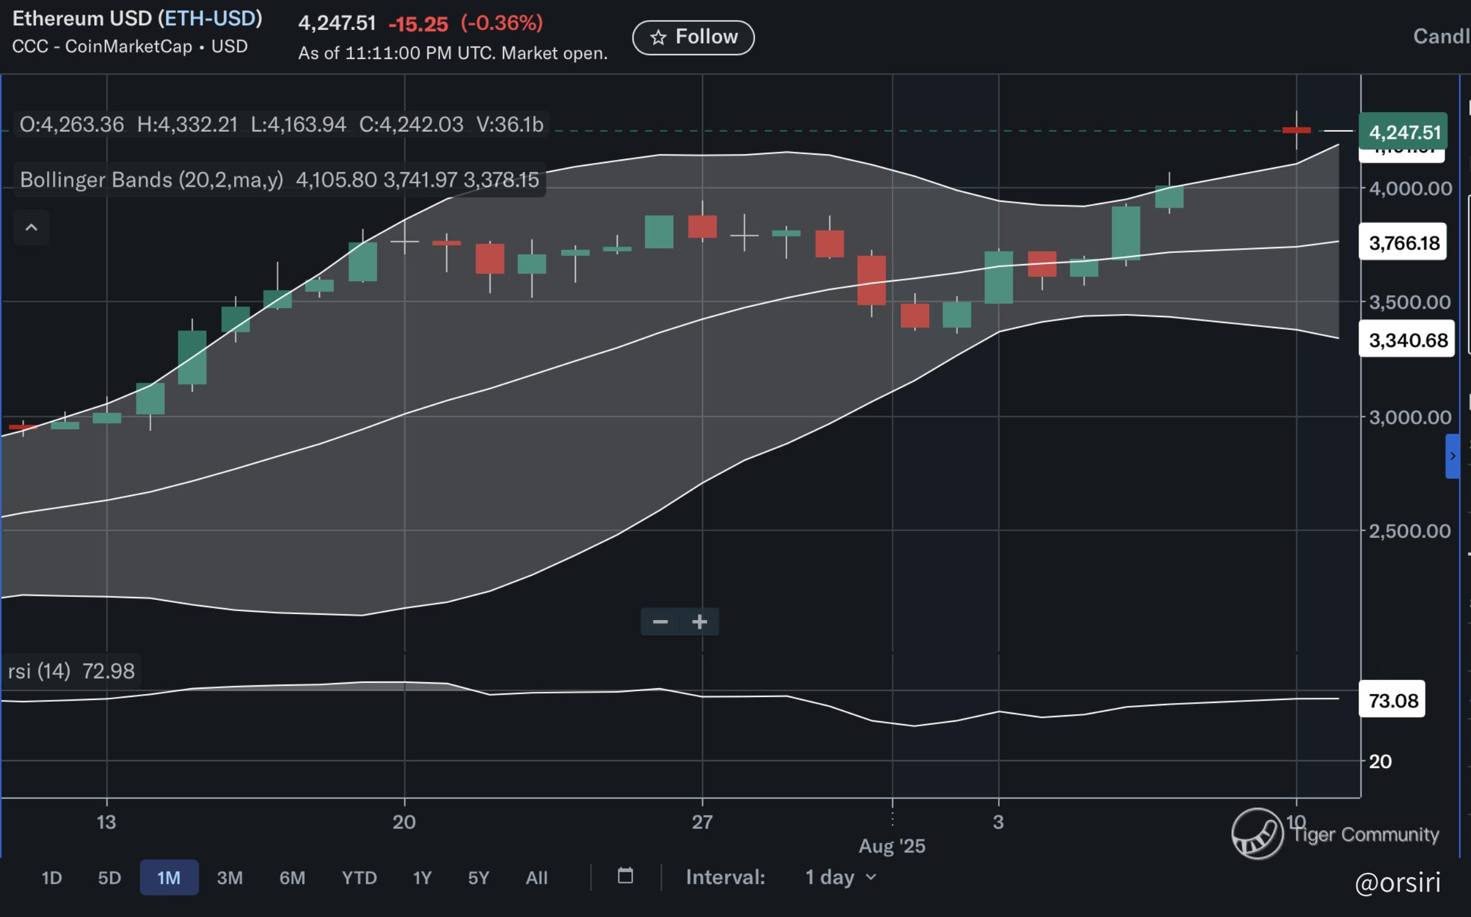Select the YTD range
This screenshot has height=917, width=1471.
[x=359, y=878]
